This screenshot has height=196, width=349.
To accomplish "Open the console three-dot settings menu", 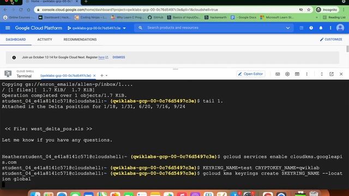I will tap(330, 28).
